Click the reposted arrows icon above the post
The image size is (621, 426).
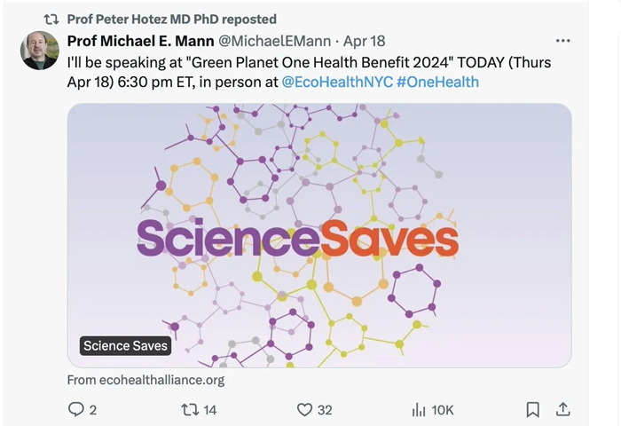click(51, 19)
